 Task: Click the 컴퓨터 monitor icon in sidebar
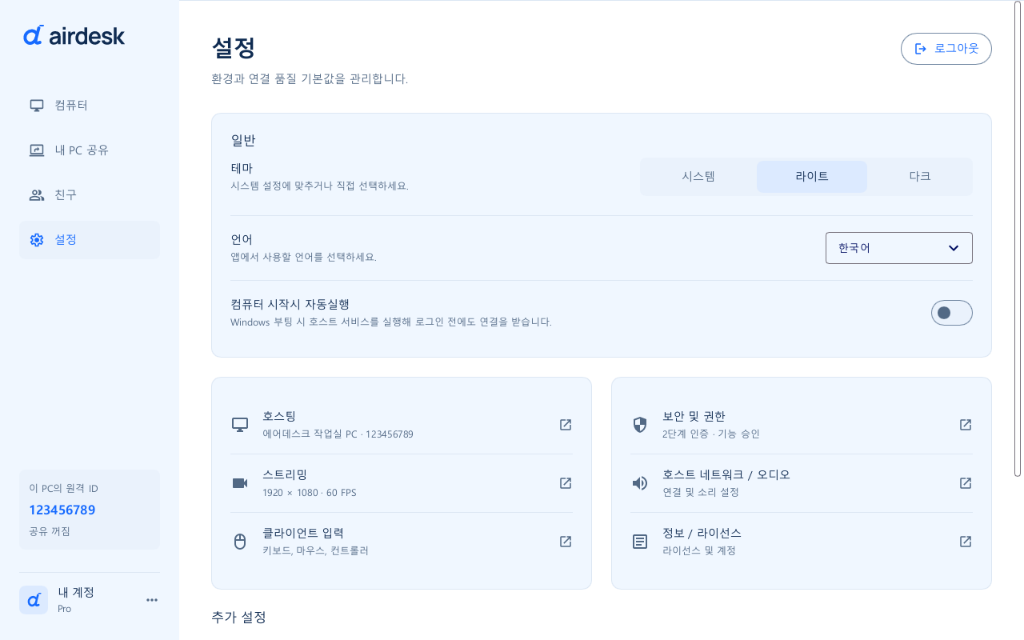[37, 106]
